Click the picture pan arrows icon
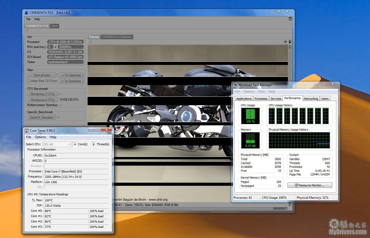This screenshot has height=238, width=370. pos(285,42)
